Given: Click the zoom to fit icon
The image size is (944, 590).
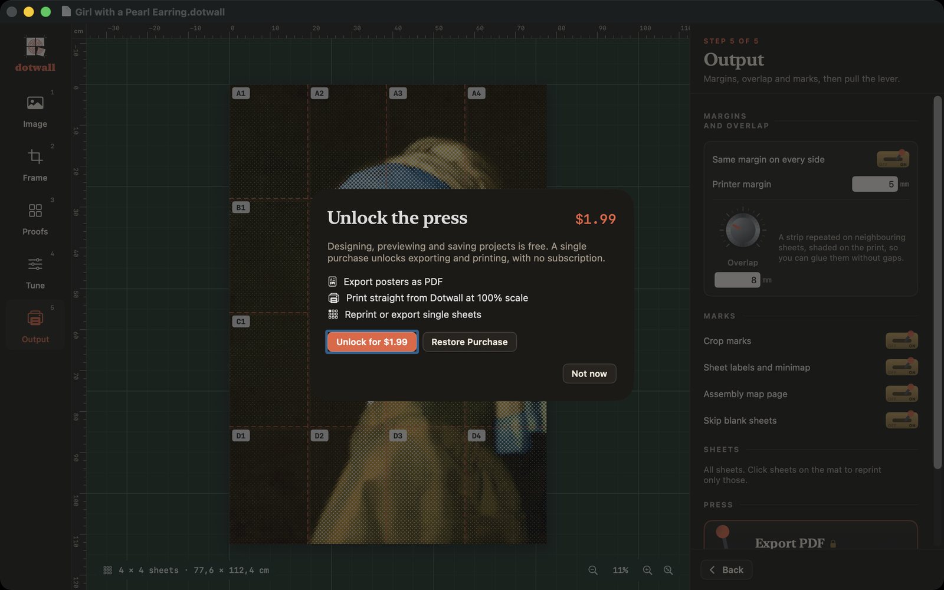Looking at the screenshot, I should (x=668, y=570).
